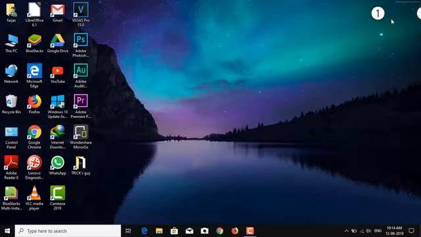Open Mail app from taskbar

coord(189,231)
